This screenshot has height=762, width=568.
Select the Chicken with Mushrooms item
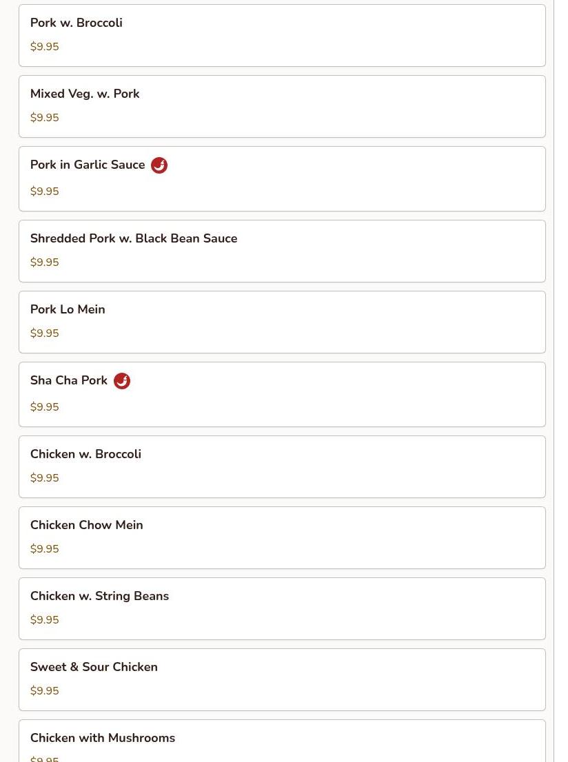click(282, 741)
